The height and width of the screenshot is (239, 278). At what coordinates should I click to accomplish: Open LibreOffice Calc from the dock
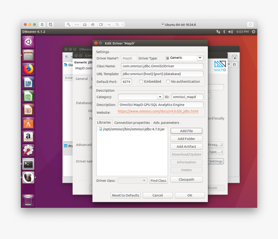pos(28,96)
